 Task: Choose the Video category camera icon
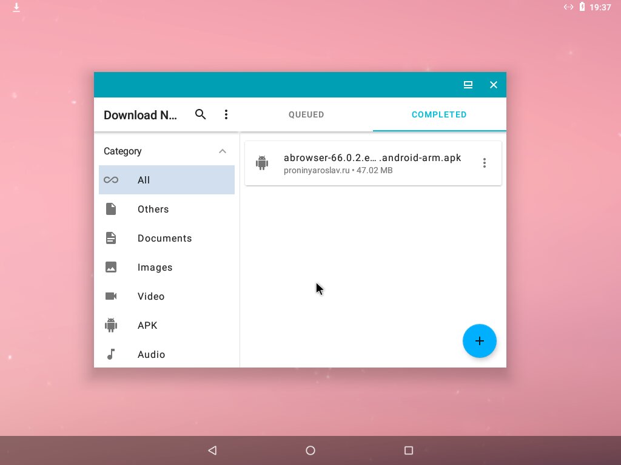coord(111,296)
